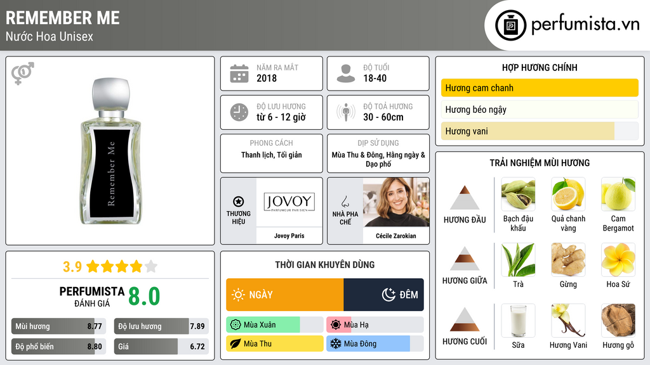The width and height of the screenshot is (650, 365).
Task: Click the clock icon beside Độ lưu hương
Action: coord(239,112)
